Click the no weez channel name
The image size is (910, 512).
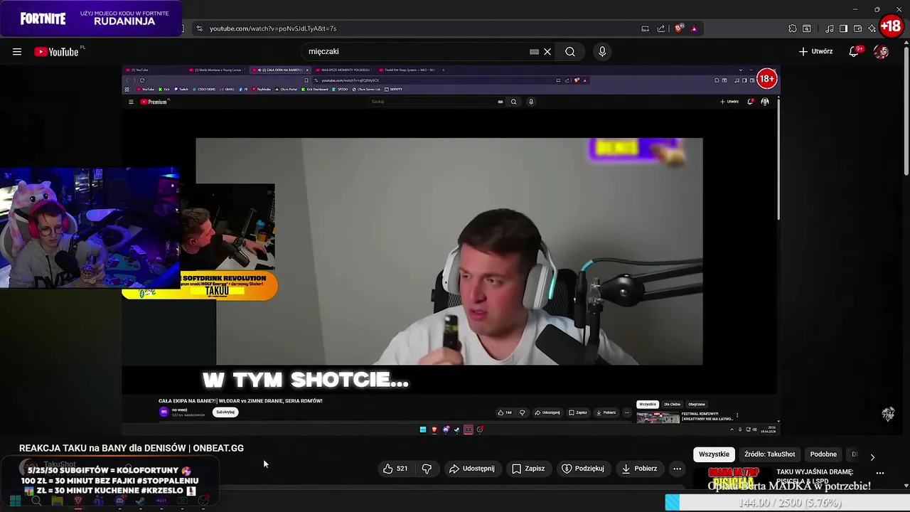pyautogui.click(x=179, y=410)
